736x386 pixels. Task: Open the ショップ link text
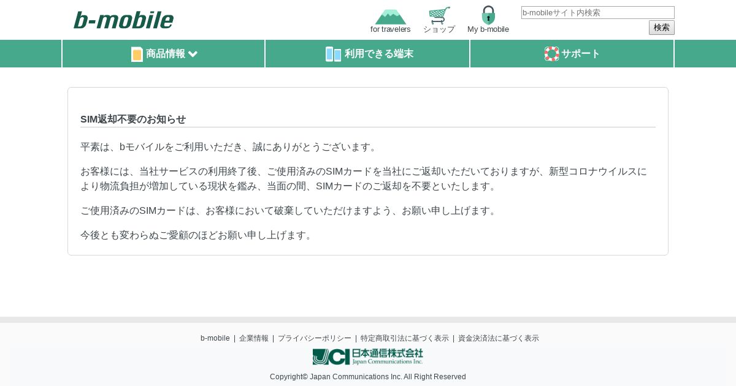439,29
